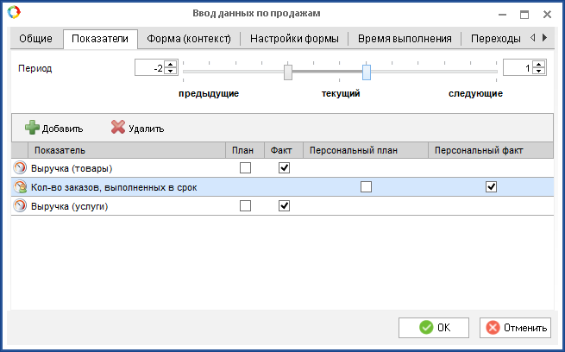Click the red X Delete icon
This screenshot has height=352, width=565.
coord(118,128)
